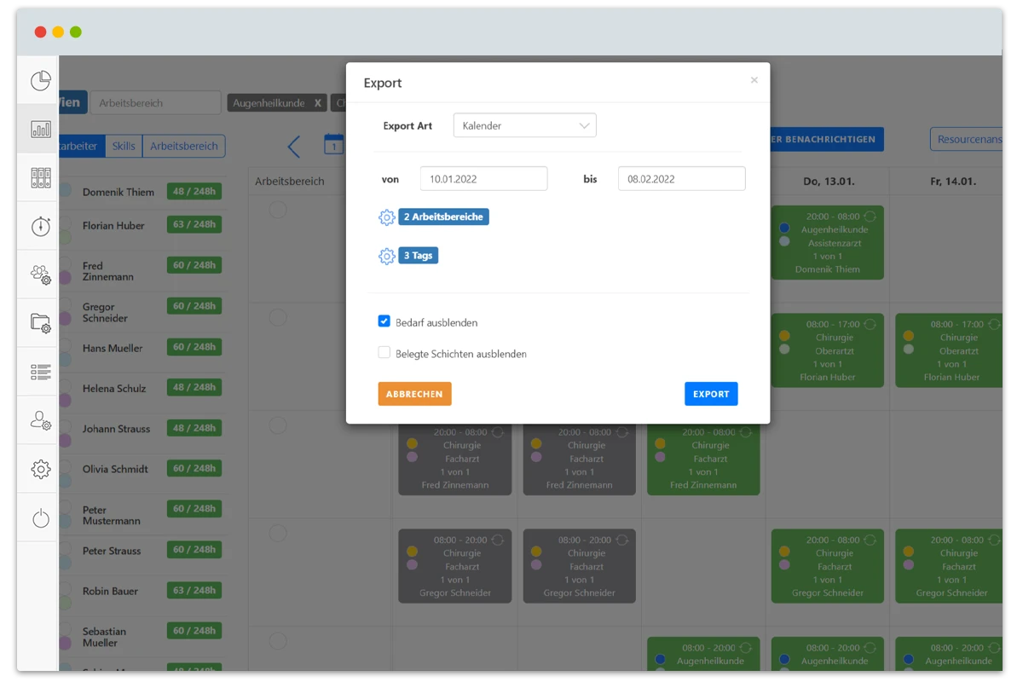
Task: Click the power logout icon
Action: click(x=41, y=517)
